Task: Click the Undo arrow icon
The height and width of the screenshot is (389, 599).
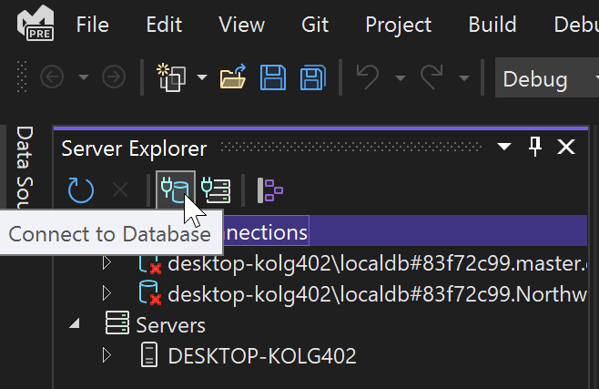Action: [x=369, y=77]
